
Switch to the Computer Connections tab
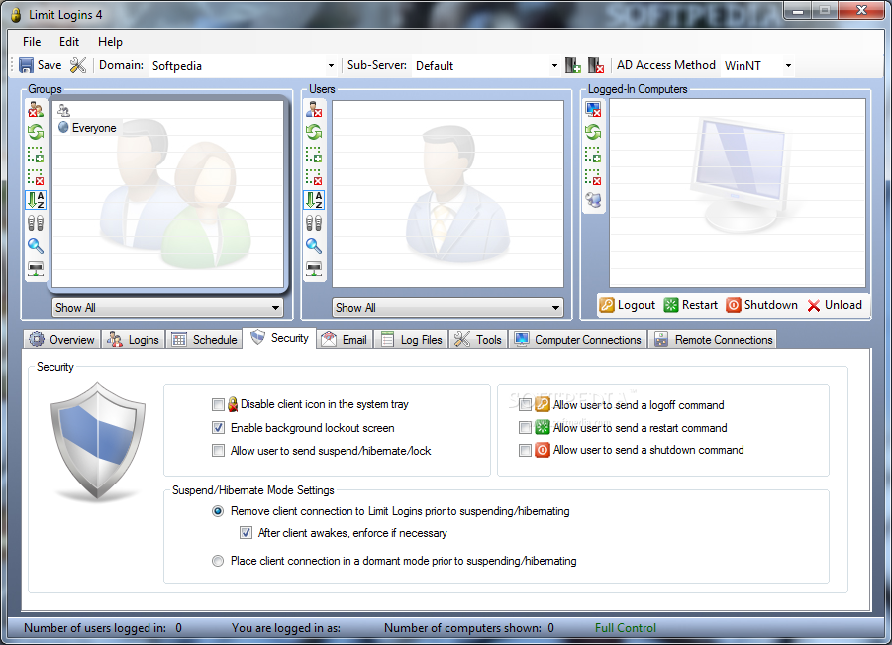point(578,339)
